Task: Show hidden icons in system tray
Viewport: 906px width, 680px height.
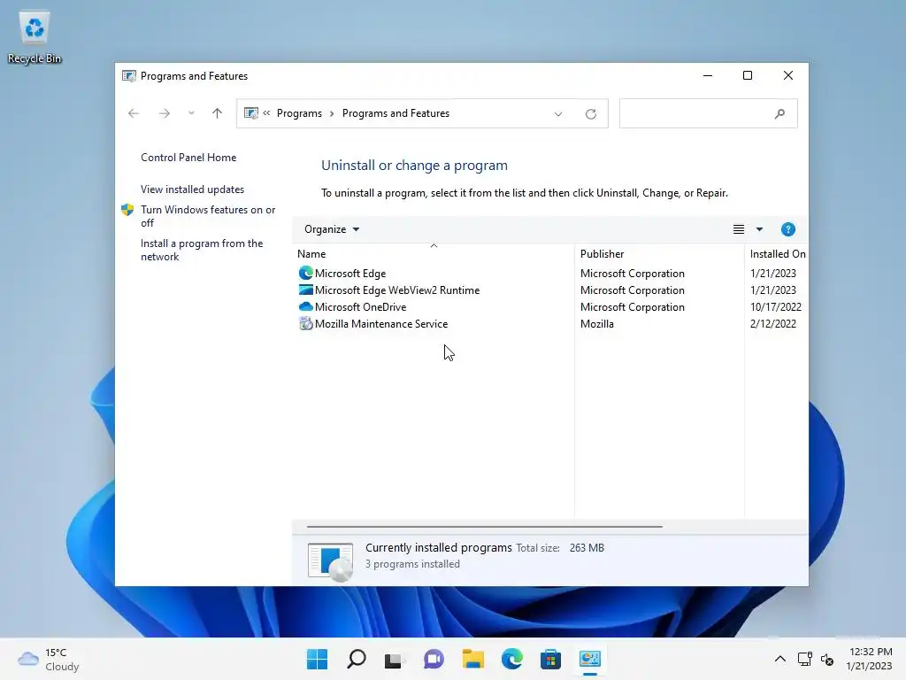Action: (780, 659)
